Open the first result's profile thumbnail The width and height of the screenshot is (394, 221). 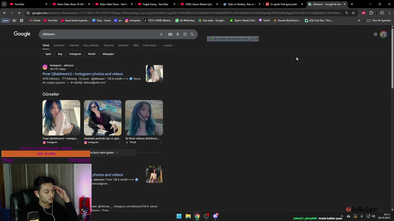point(154,73)
